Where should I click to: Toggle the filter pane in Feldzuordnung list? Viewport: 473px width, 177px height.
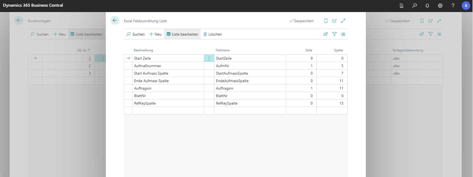click(x=334, y=34)
